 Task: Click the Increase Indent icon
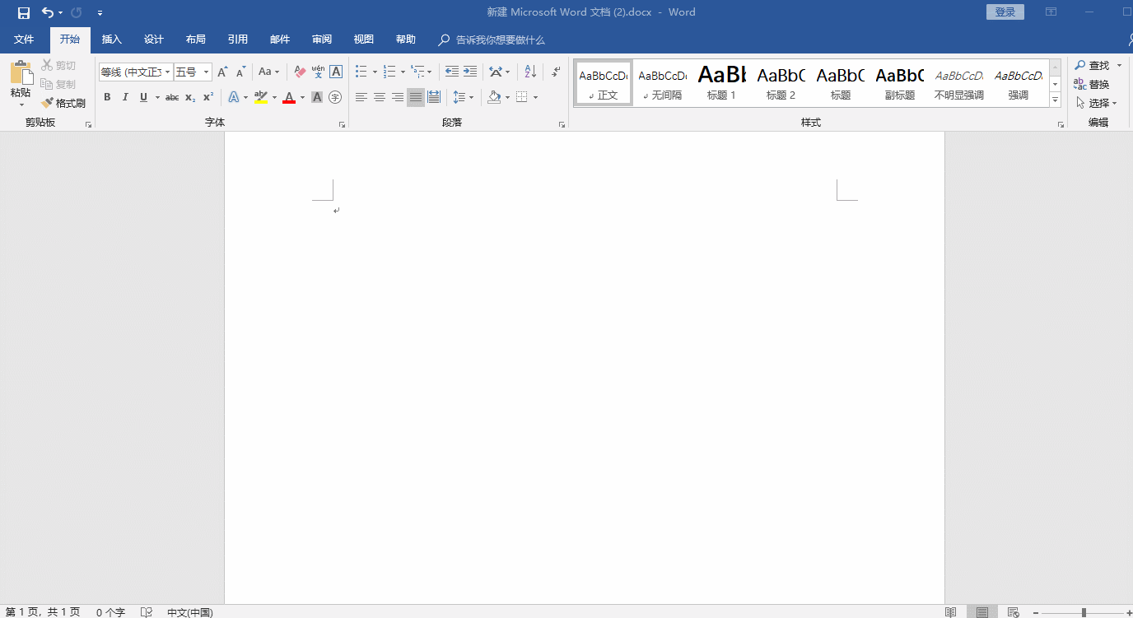pos(470,72)
